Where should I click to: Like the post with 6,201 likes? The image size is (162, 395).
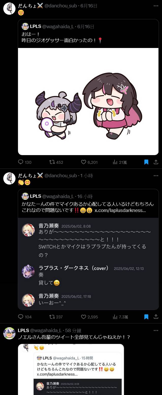(x=84, y=162)
